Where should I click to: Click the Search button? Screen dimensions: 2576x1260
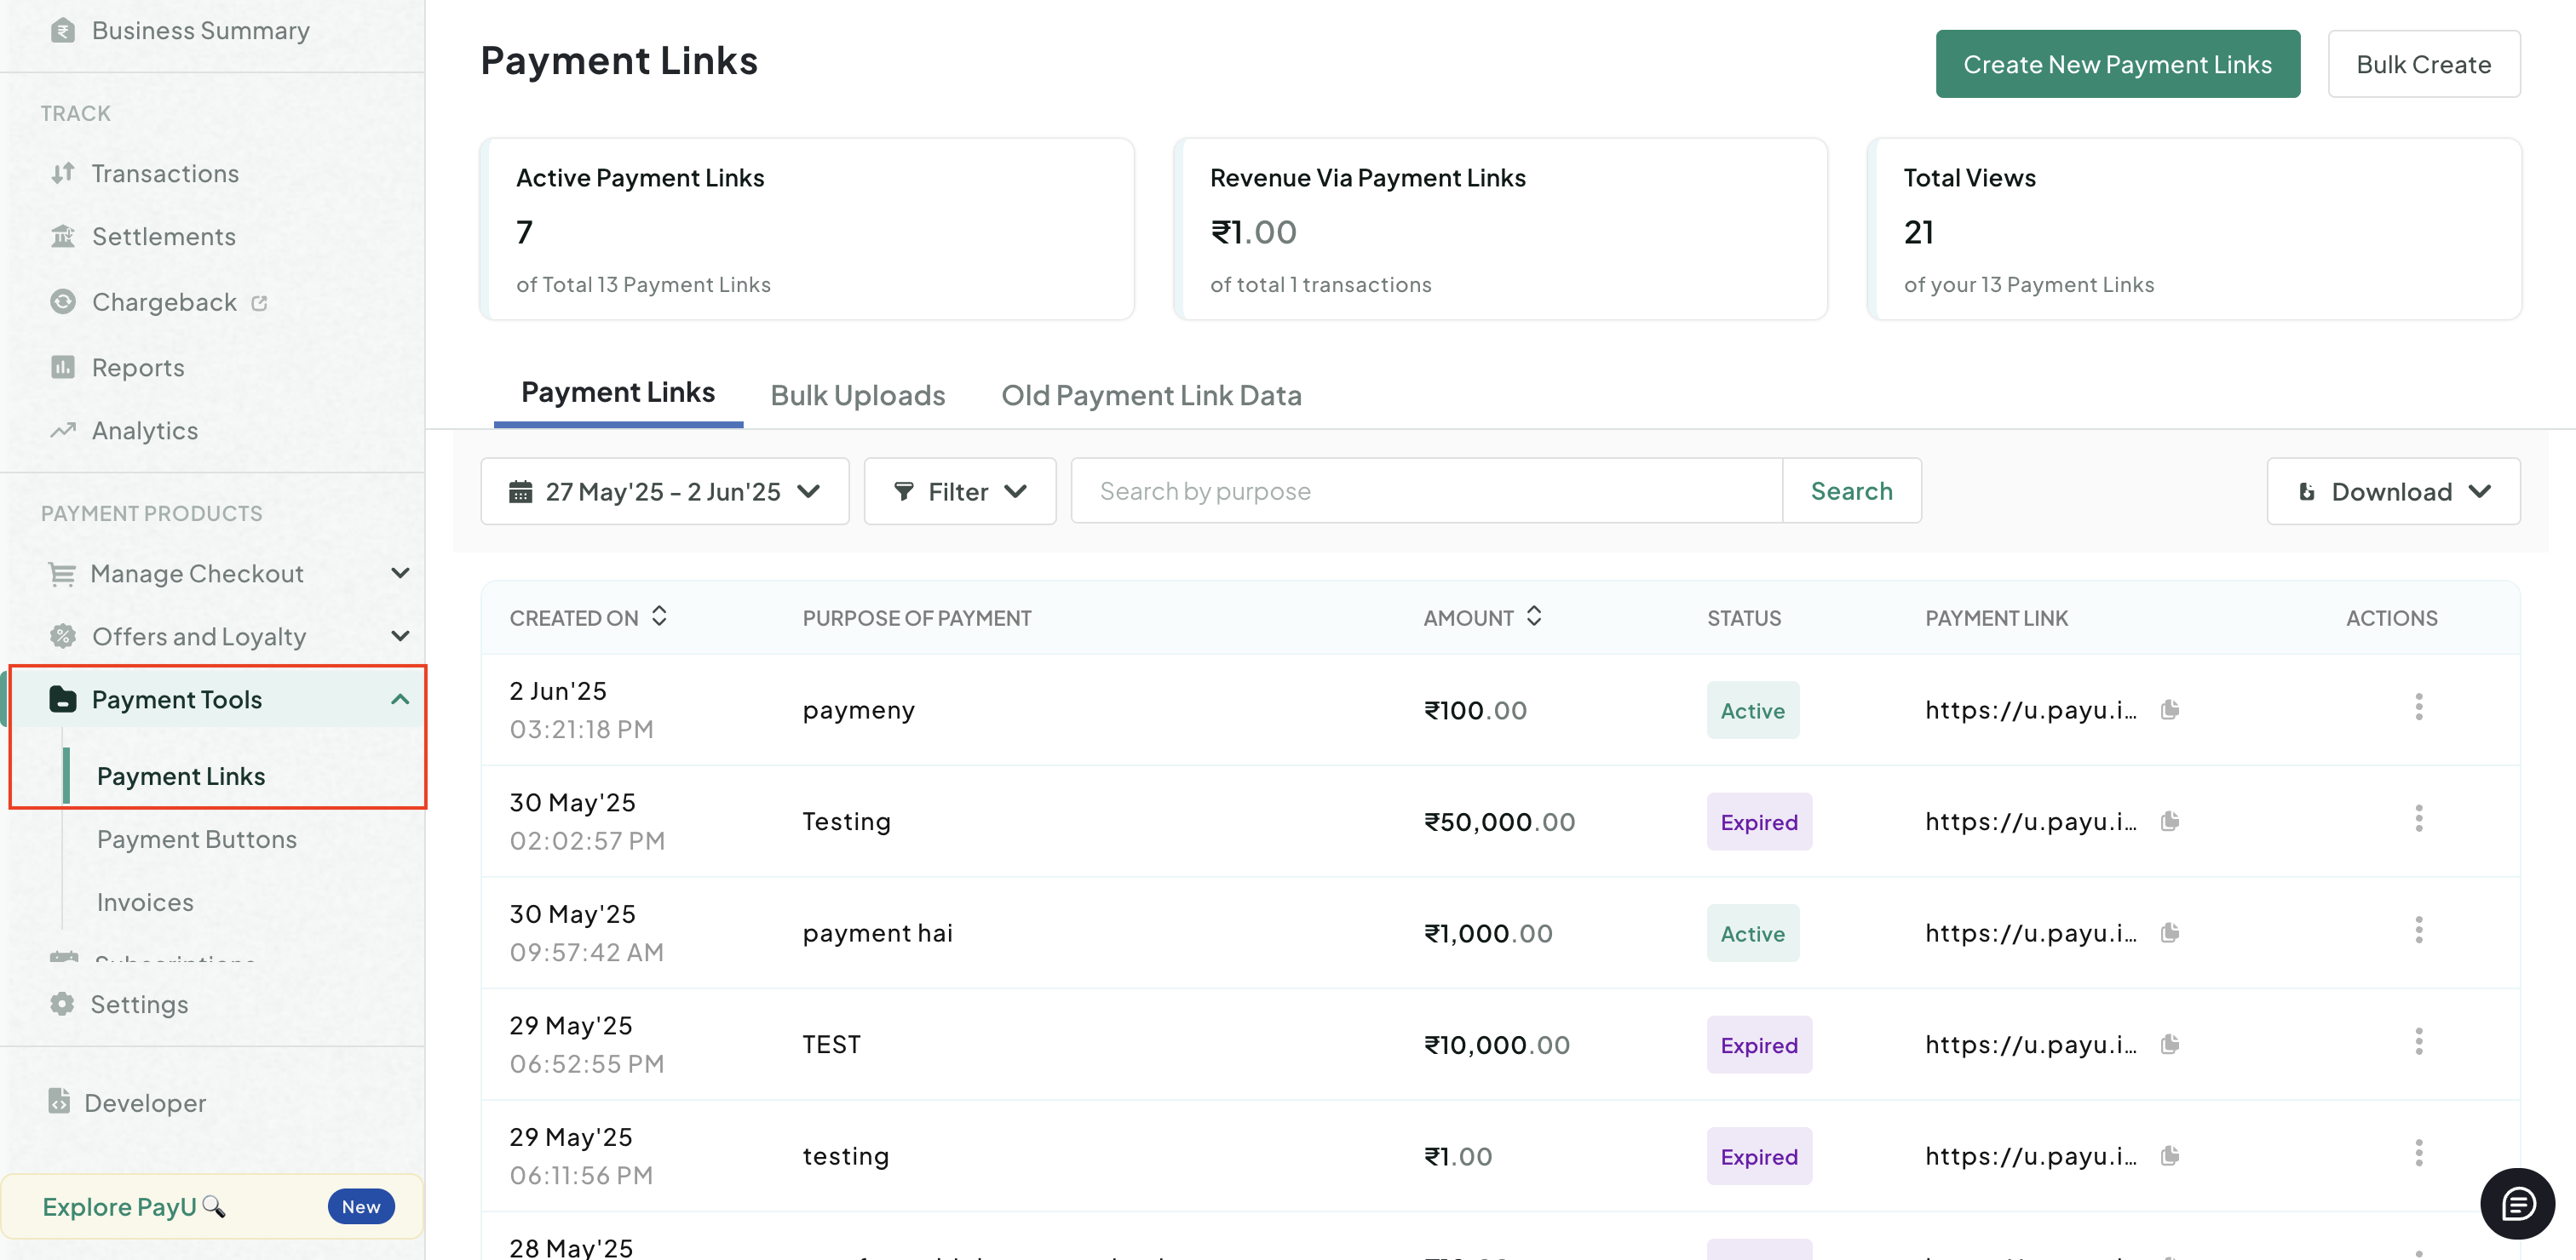pyautogui.click(x=1851, y=490)
